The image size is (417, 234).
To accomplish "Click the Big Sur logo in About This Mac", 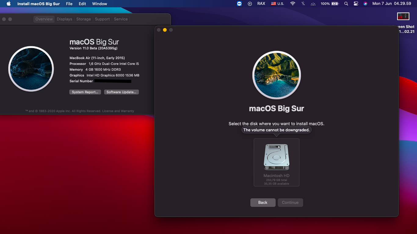I will click(x=31, y=69).
